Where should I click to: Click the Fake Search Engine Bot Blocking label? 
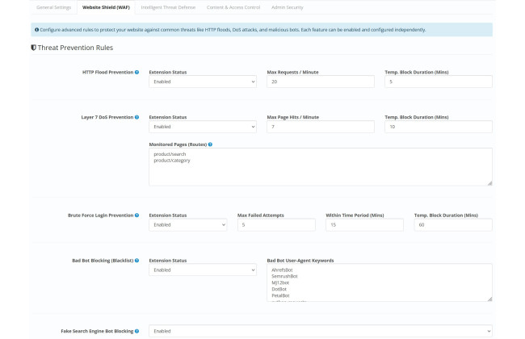tap(97, 331)
